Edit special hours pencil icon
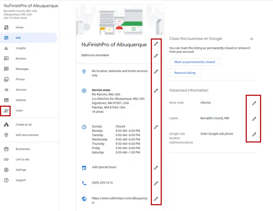This screenshot has width=273, height=211. pos(156,168)
